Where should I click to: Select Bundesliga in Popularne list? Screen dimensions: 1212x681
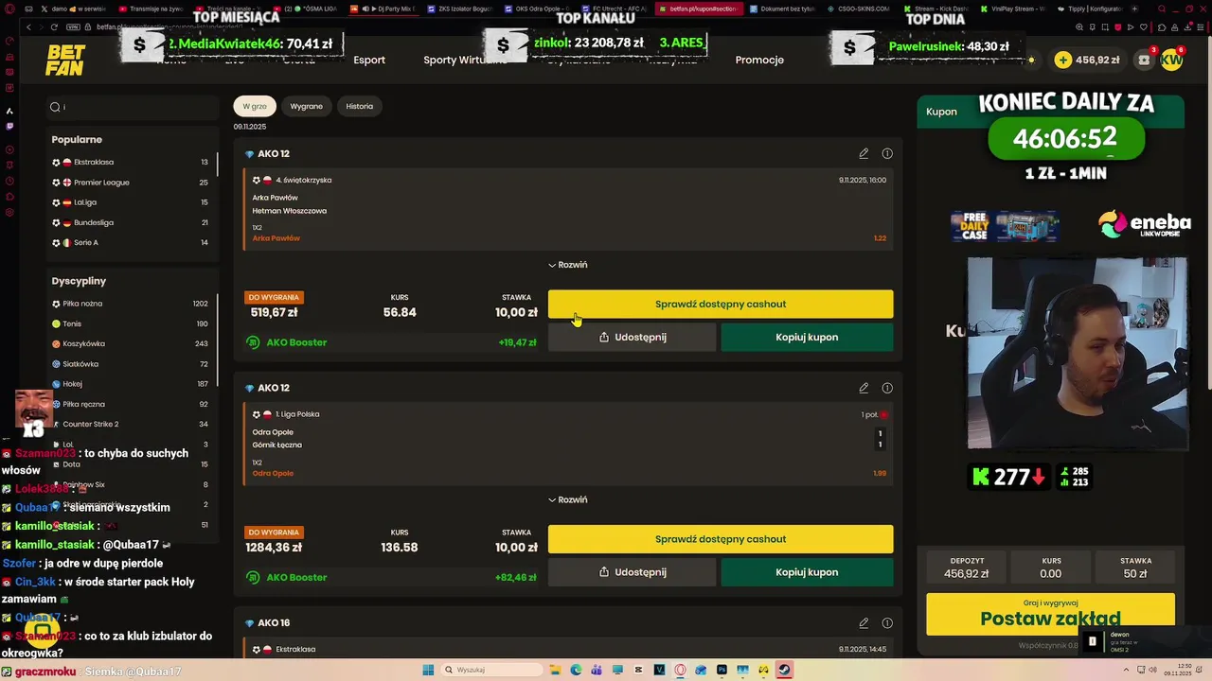click(x=130, y=222)
